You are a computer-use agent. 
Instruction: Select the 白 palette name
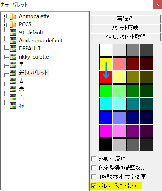click(x=22, y=97)
